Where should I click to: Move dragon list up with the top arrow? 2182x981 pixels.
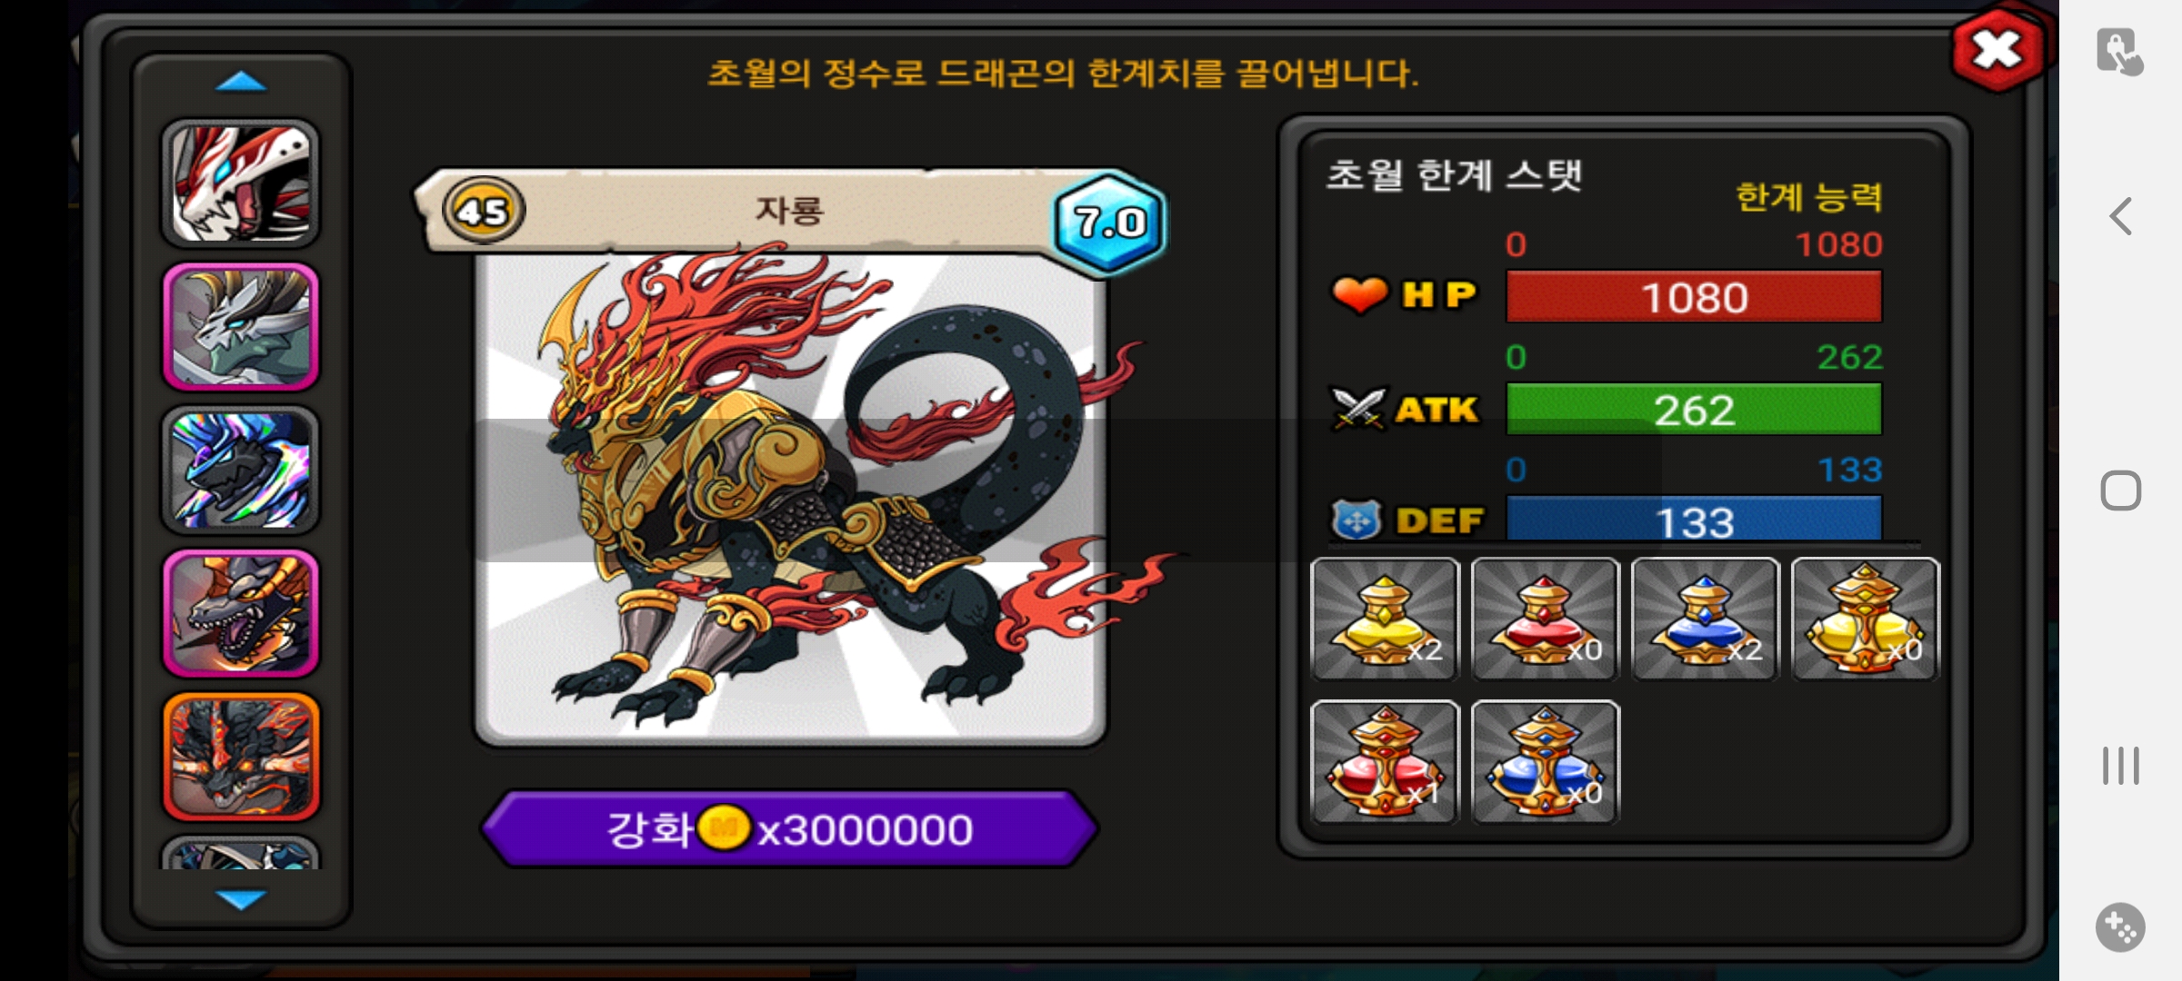click(x=241, y=83)
